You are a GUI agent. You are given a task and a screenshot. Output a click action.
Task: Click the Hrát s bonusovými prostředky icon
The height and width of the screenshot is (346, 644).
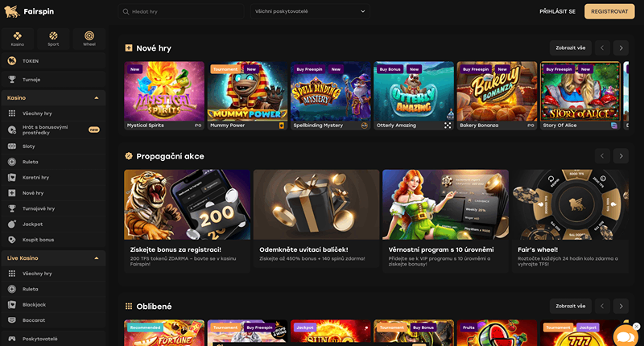(x=12, y=130)
